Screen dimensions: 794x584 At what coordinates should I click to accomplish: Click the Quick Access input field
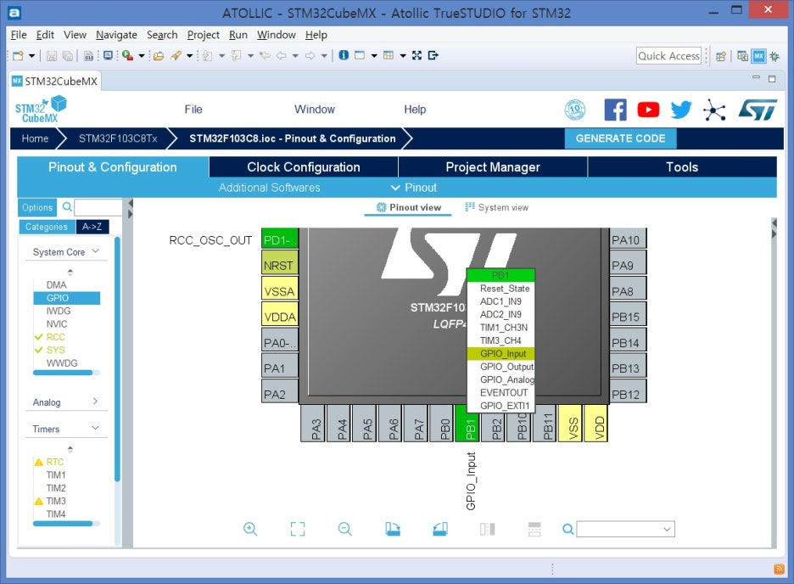point(668,56)
